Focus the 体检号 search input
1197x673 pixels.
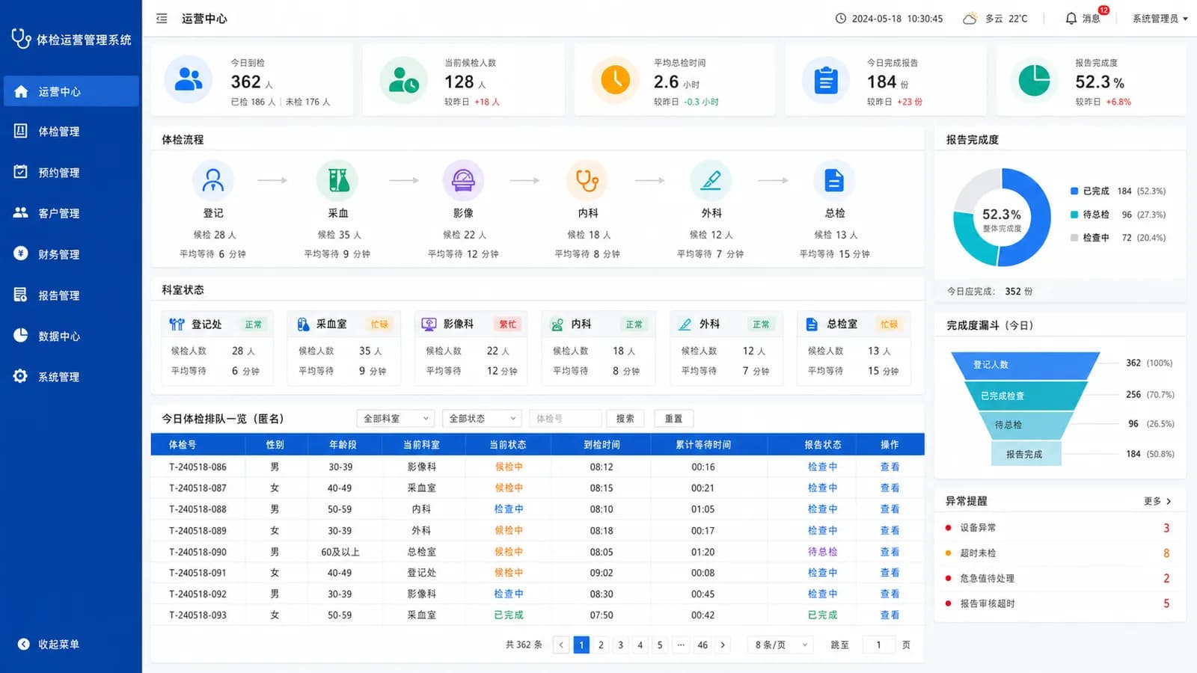click(x=565, y=418)
